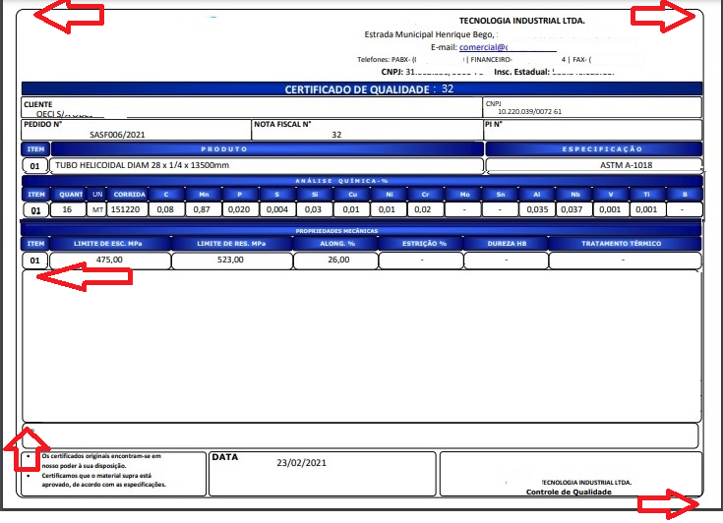
Task: Select the quantity value '16'
Action: pyautogui.click(x=67, y=209)
